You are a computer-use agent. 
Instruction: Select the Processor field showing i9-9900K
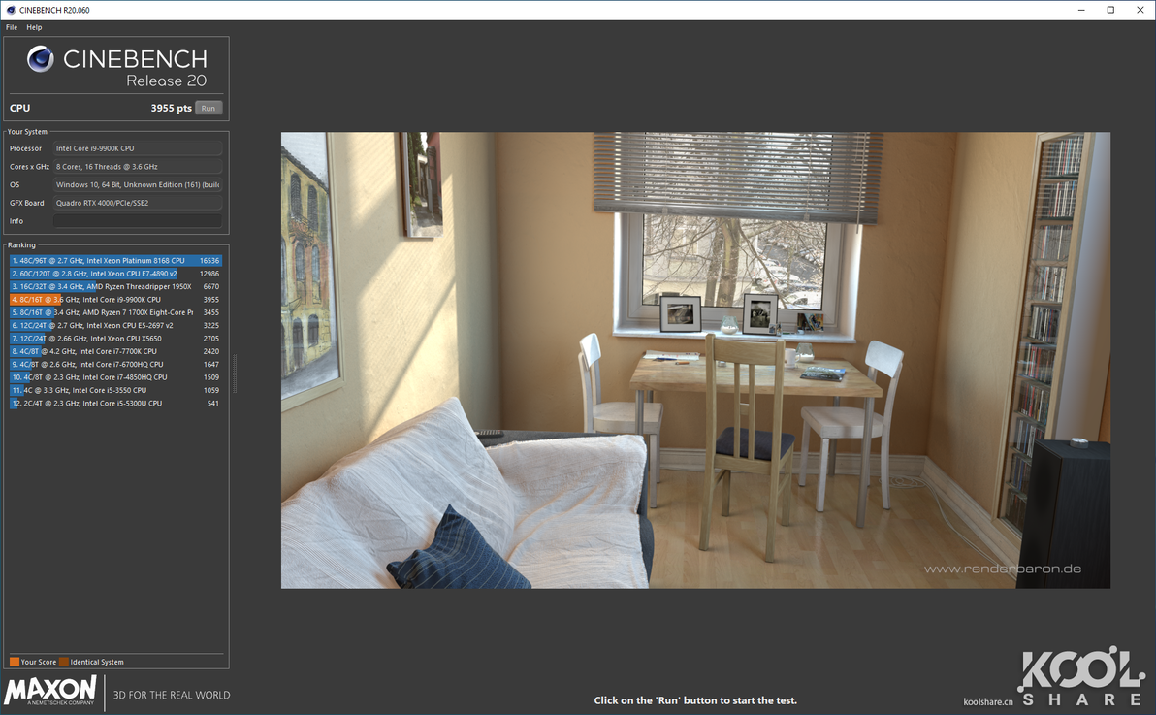tap(137, 148)
